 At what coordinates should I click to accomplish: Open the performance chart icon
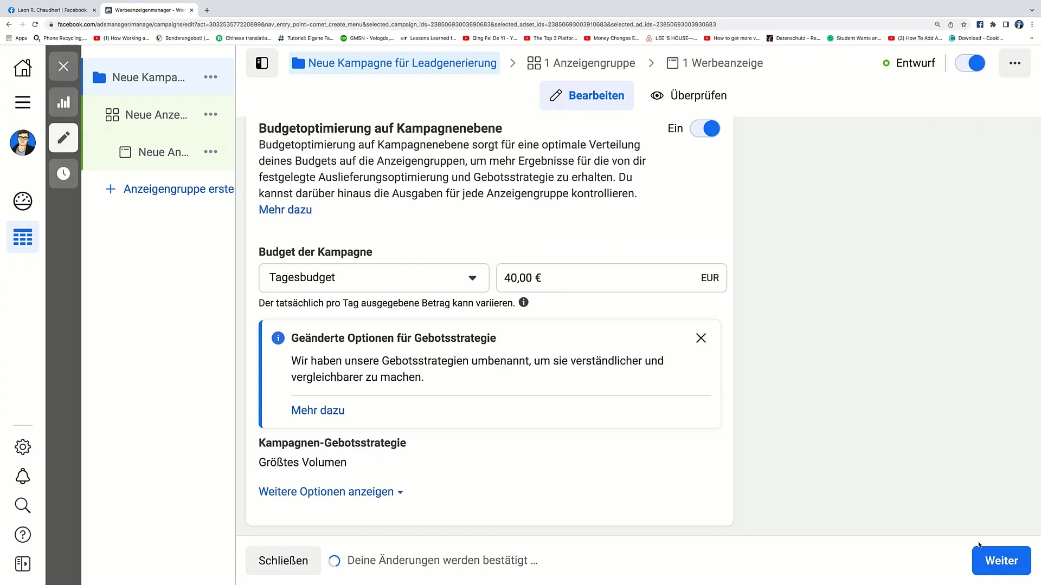pyautogui.click(x=63, y=102)
